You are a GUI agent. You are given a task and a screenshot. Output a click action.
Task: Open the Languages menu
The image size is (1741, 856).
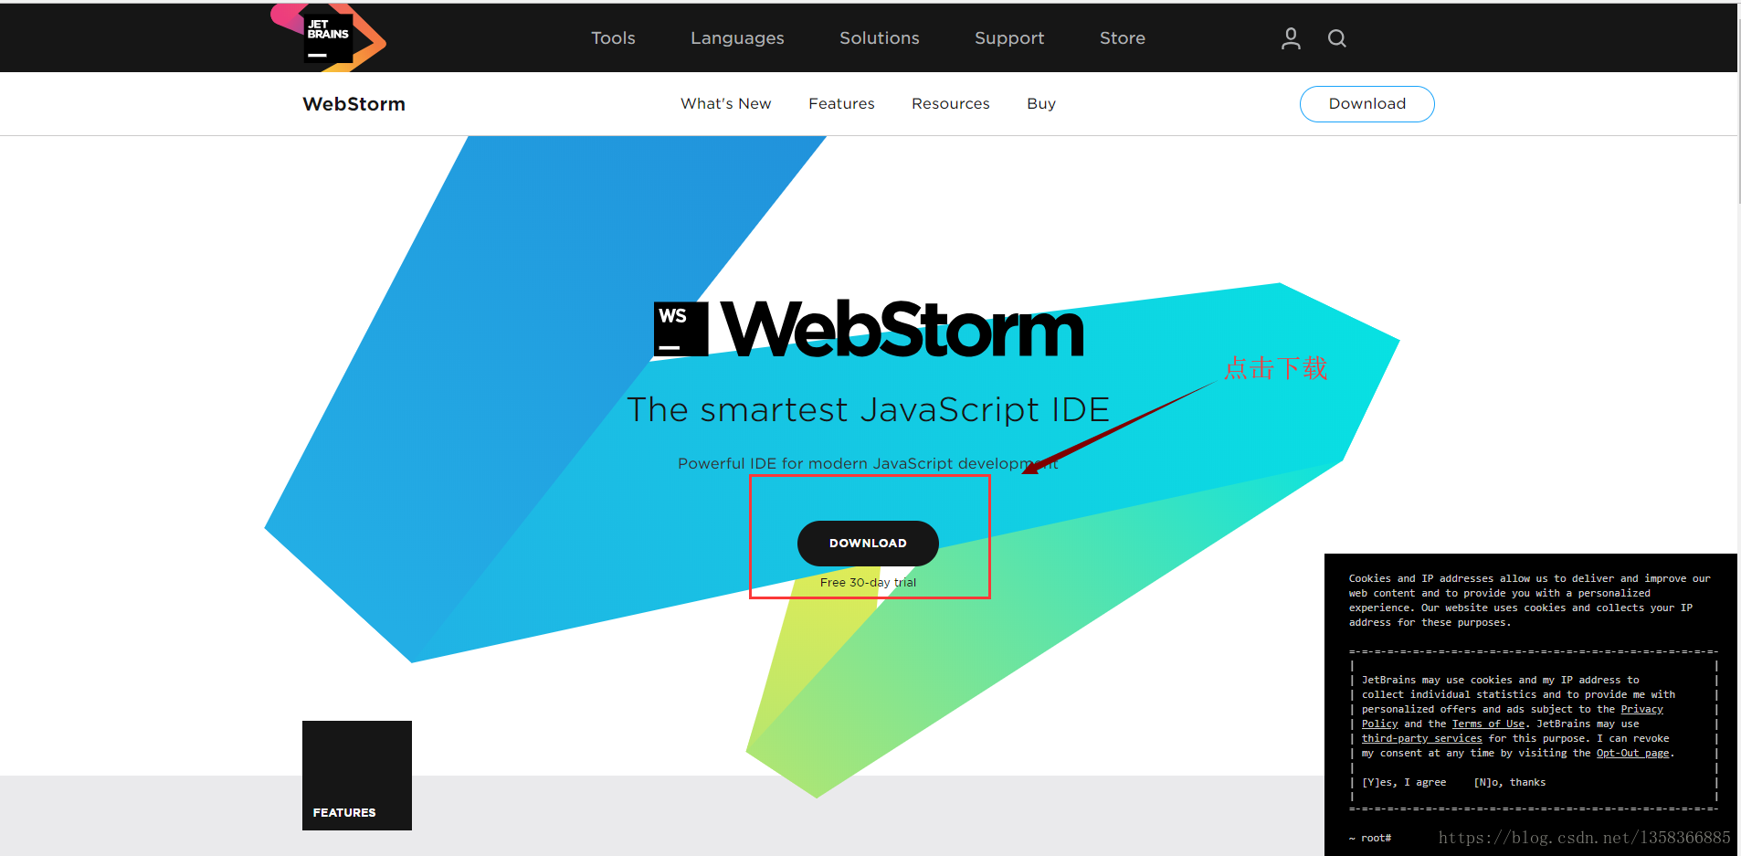(737, 37)
